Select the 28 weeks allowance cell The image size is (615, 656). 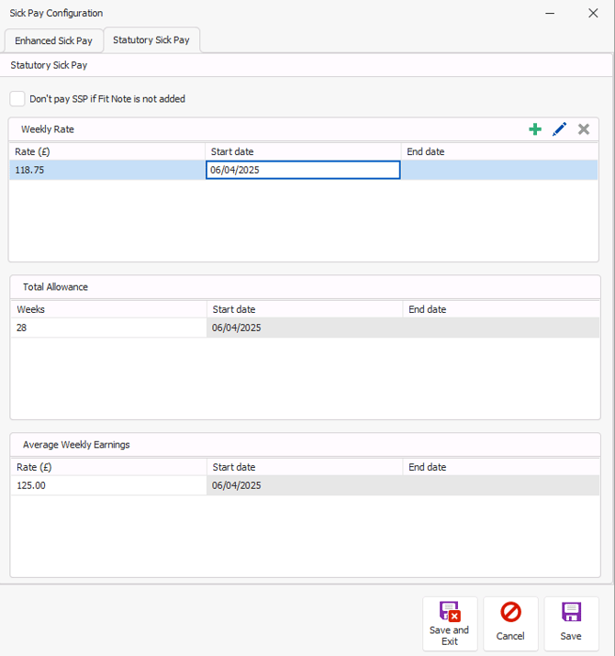pyautogui.click(x=108, y=328)
